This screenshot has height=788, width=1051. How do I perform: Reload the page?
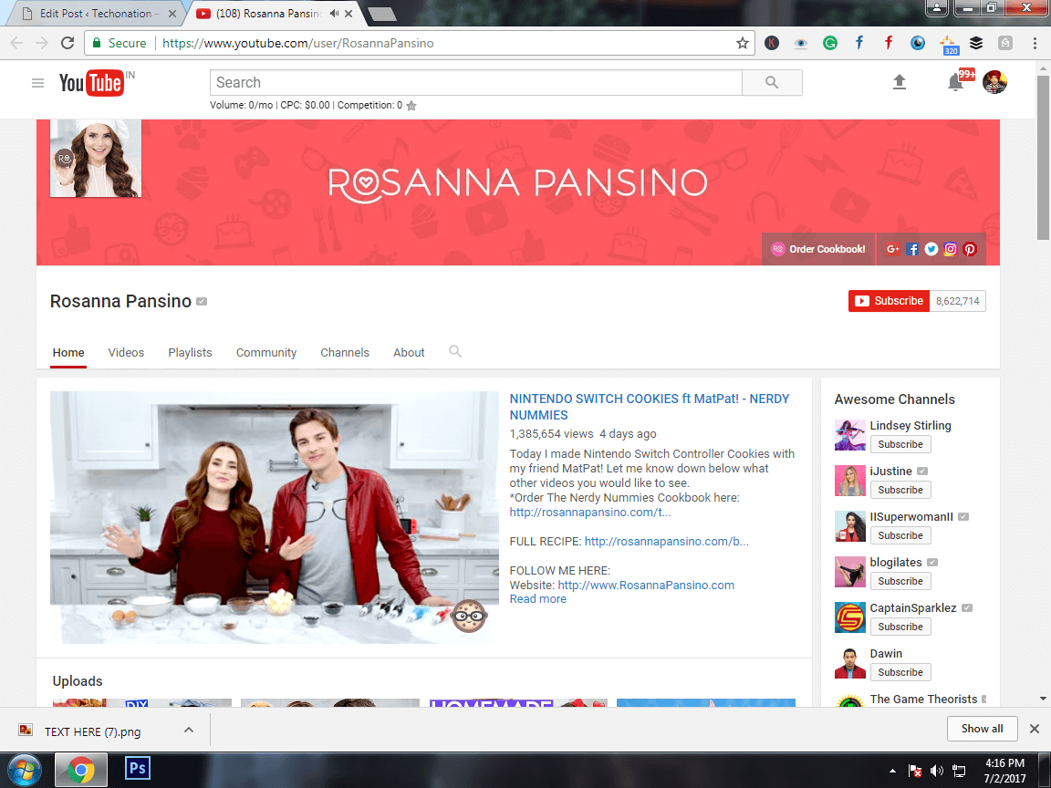pyautogui.click(x=67, y=43)
